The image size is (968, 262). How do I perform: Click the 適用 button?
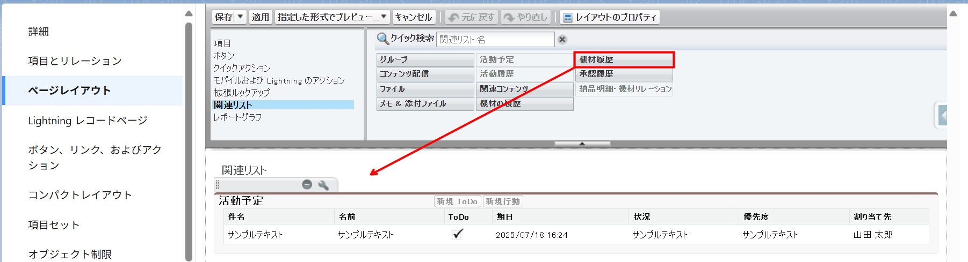[261, 17]
